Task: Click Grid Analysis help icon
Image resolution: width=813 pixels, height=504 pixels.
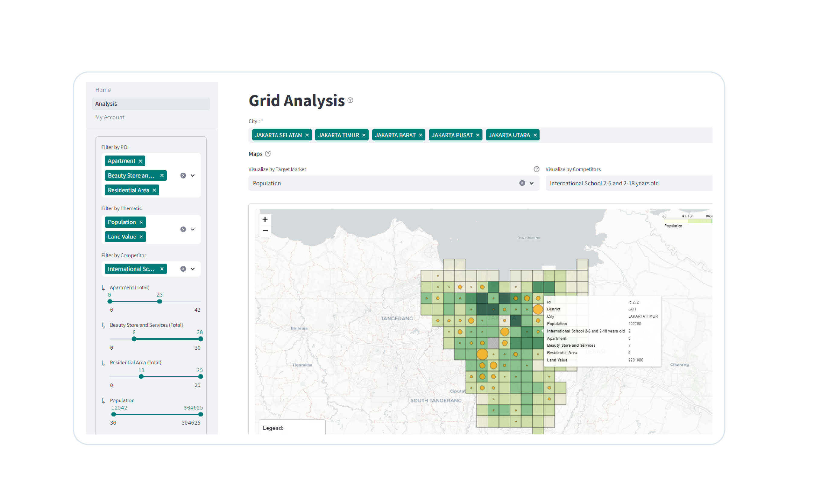Action: [x=350, y=100]
